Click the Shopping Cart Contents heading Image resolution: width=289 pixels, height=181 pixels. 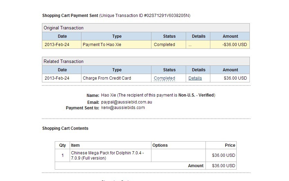(x=65, y=128)
